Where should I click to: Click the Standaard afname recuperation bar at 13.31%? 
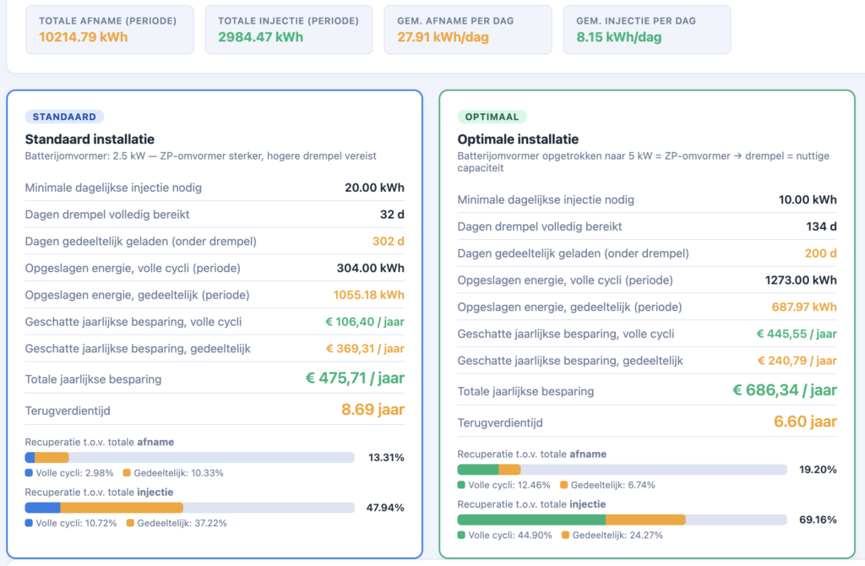pos(189,458)
